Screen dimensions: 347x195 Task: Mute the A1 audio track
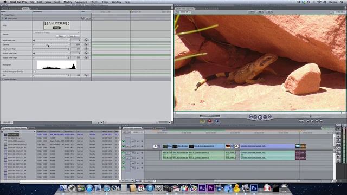[x=123, y=153]
